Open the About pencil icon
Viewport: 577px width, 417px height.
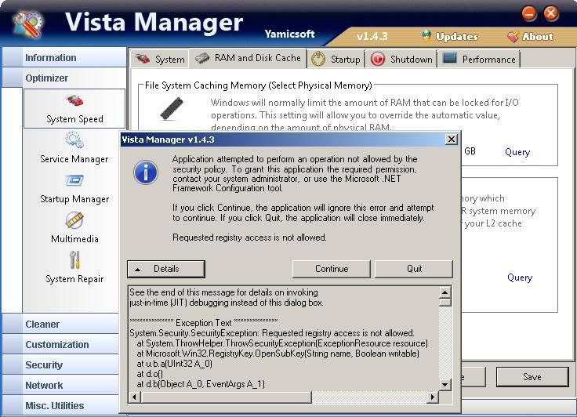[x=513, y=36]
